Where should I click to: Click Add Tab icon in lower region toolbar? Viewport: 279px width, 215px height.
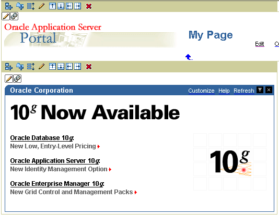20,67
